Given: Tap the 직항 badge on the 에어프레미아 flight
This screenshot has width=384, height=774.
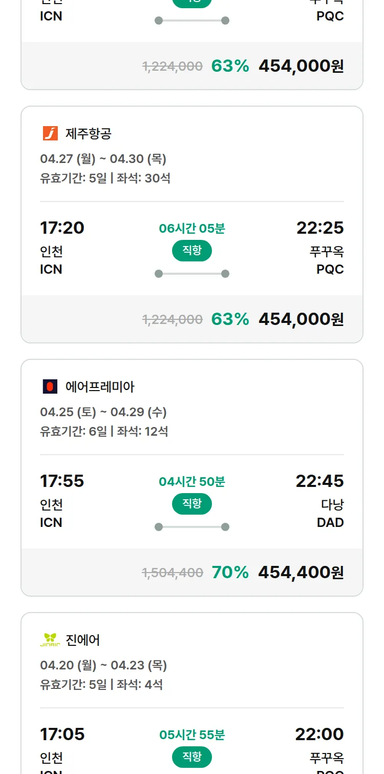Looking at the screenshot, I should pyautogui.click(x=192, y=504).
